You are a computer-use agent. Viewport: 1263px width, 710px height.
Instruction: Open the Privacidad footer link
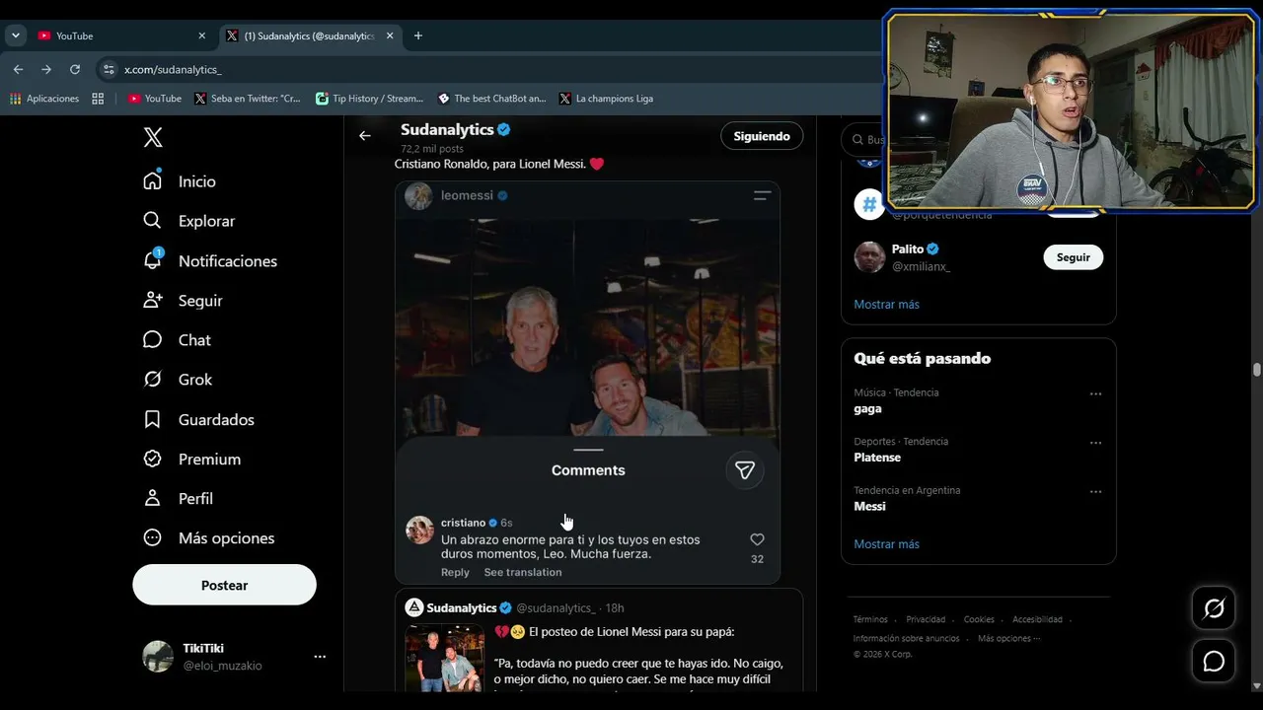(x=926, y=619)
